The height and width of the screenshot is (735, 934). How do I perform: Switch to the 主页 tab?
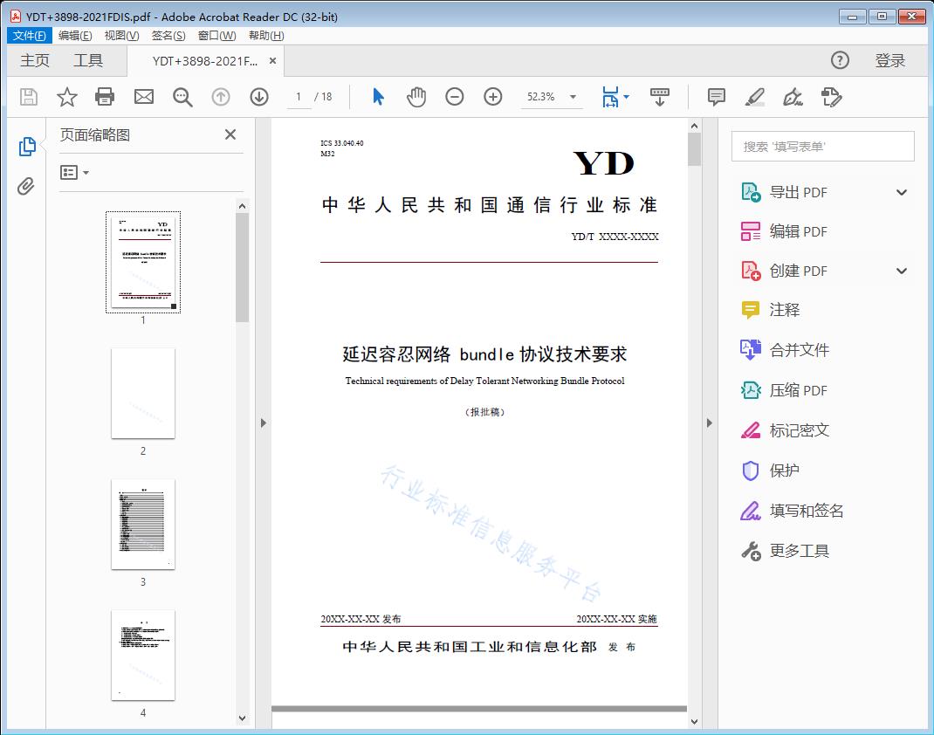(35, 60)
